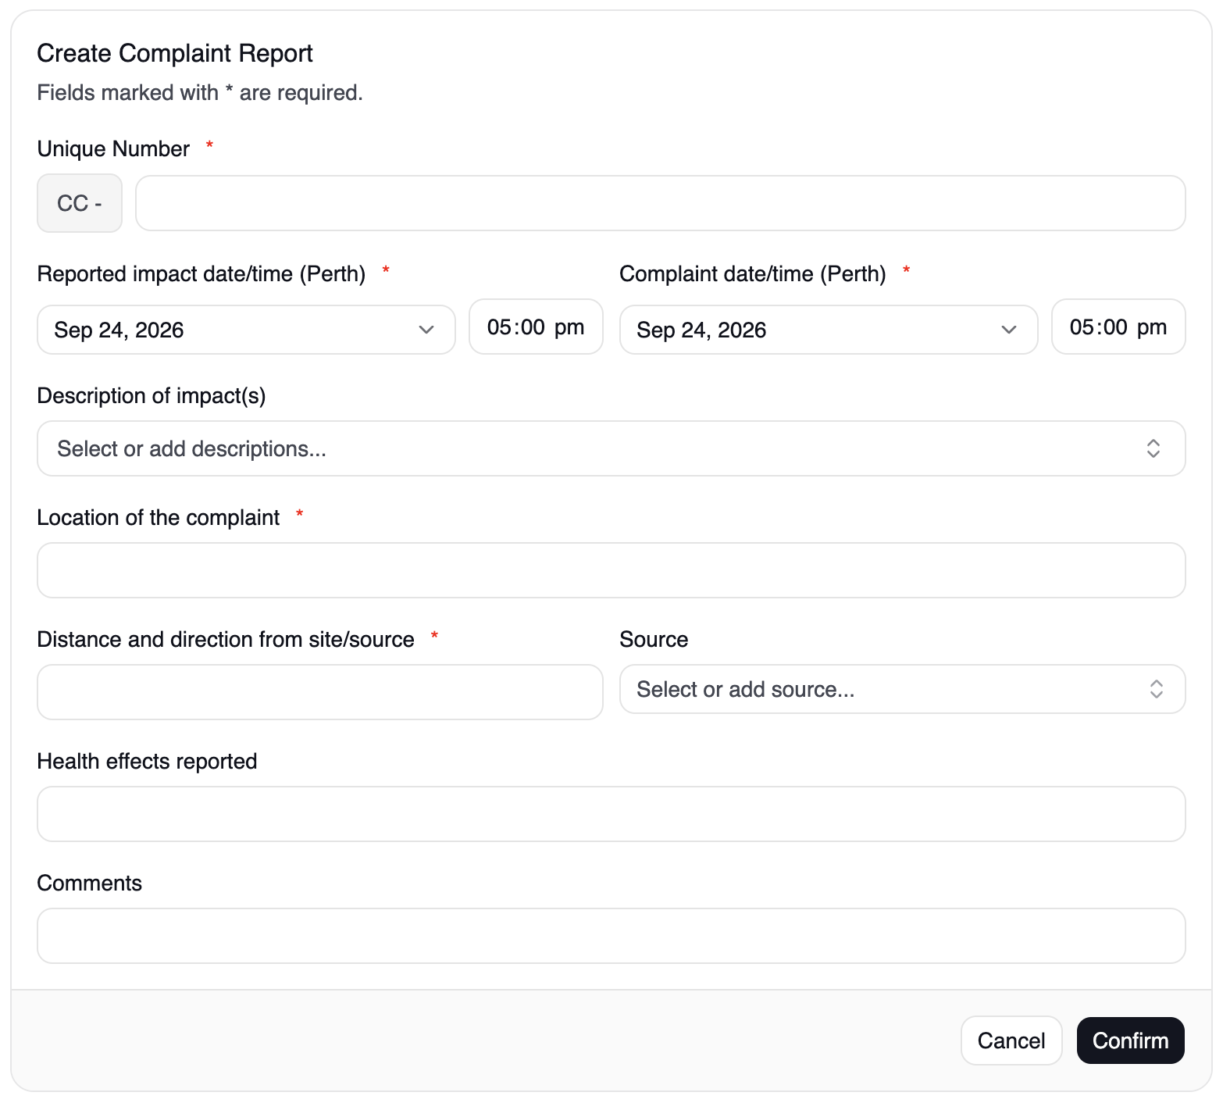Click the Complaint date/time (Perth) label
Viewport: 1223px width, 1103px height.
(753, 274)
